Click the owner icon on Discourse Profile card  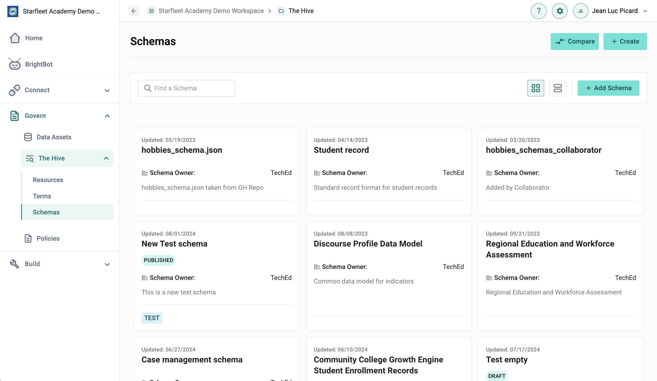317,267
